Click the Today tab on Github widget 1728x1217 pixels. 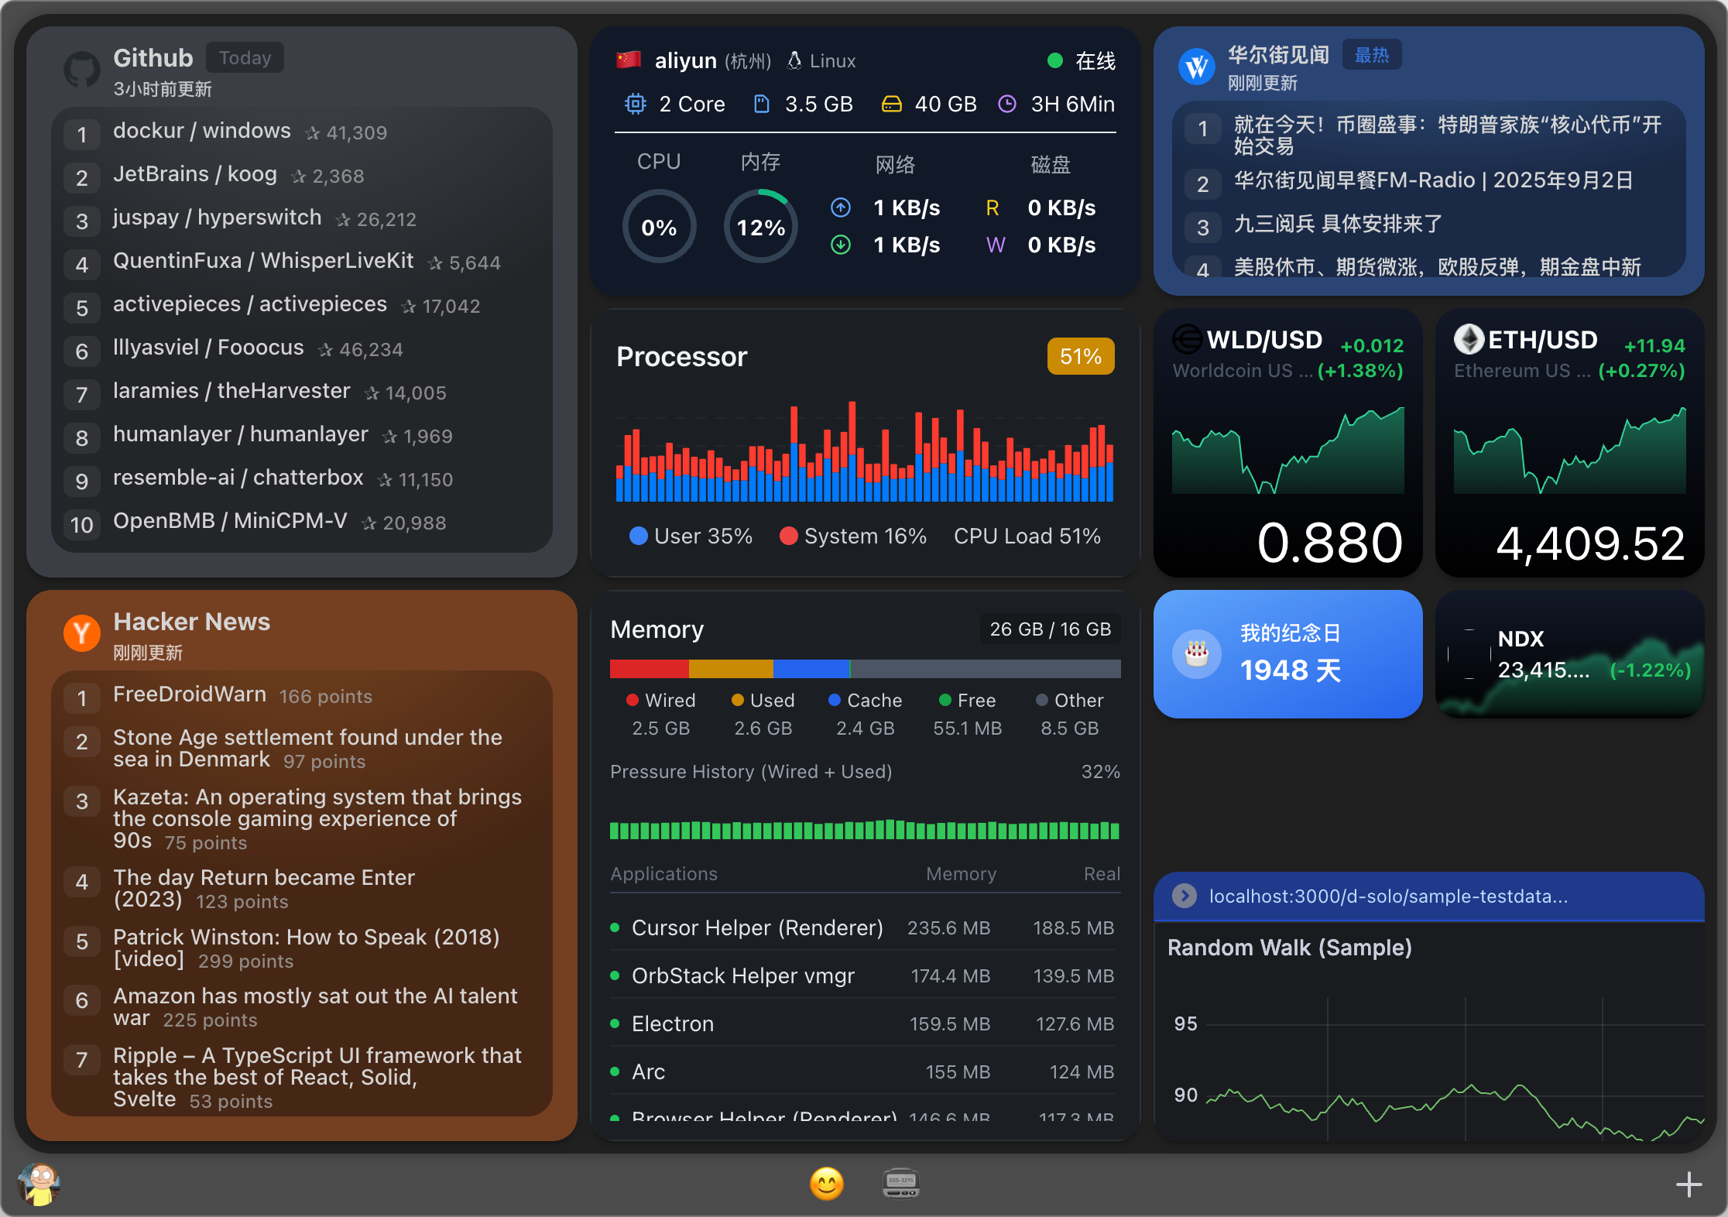pyautogui.click(x=245, y=58)
